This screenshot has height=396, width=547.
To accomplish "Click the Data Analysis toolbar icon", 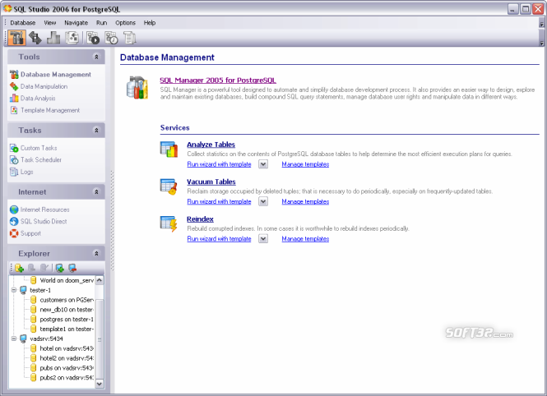I will [53, 38].
